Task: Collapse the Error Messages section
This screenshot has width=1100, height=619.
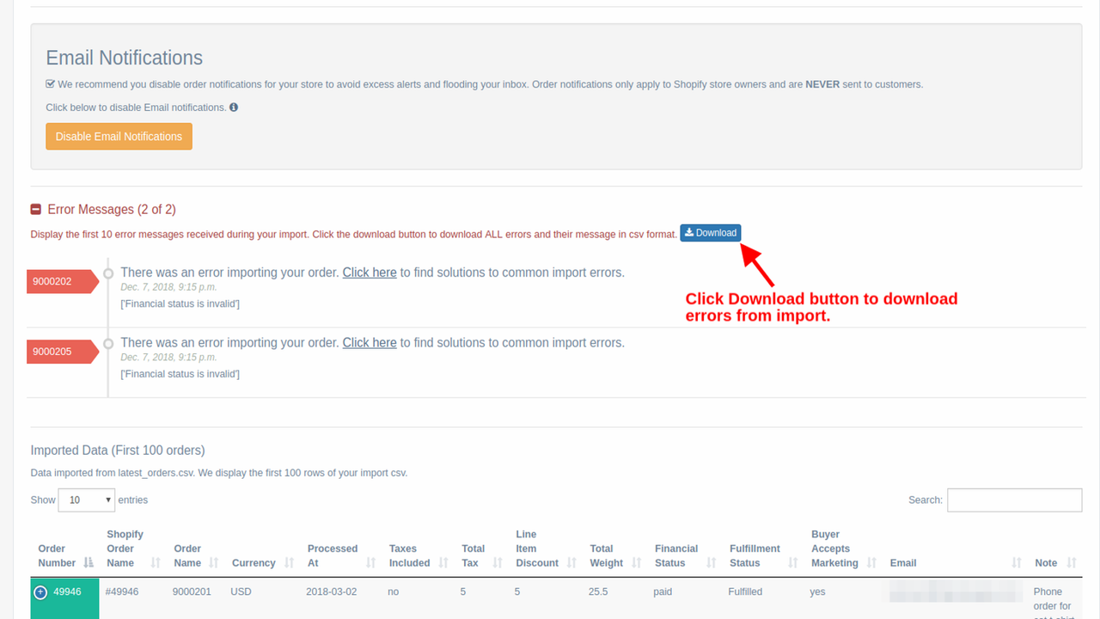Action: click(35, 208)
